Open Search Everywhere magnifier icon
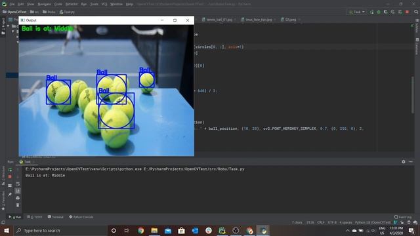The width and height of the screenshot is (420, 236). coord(416,12)
